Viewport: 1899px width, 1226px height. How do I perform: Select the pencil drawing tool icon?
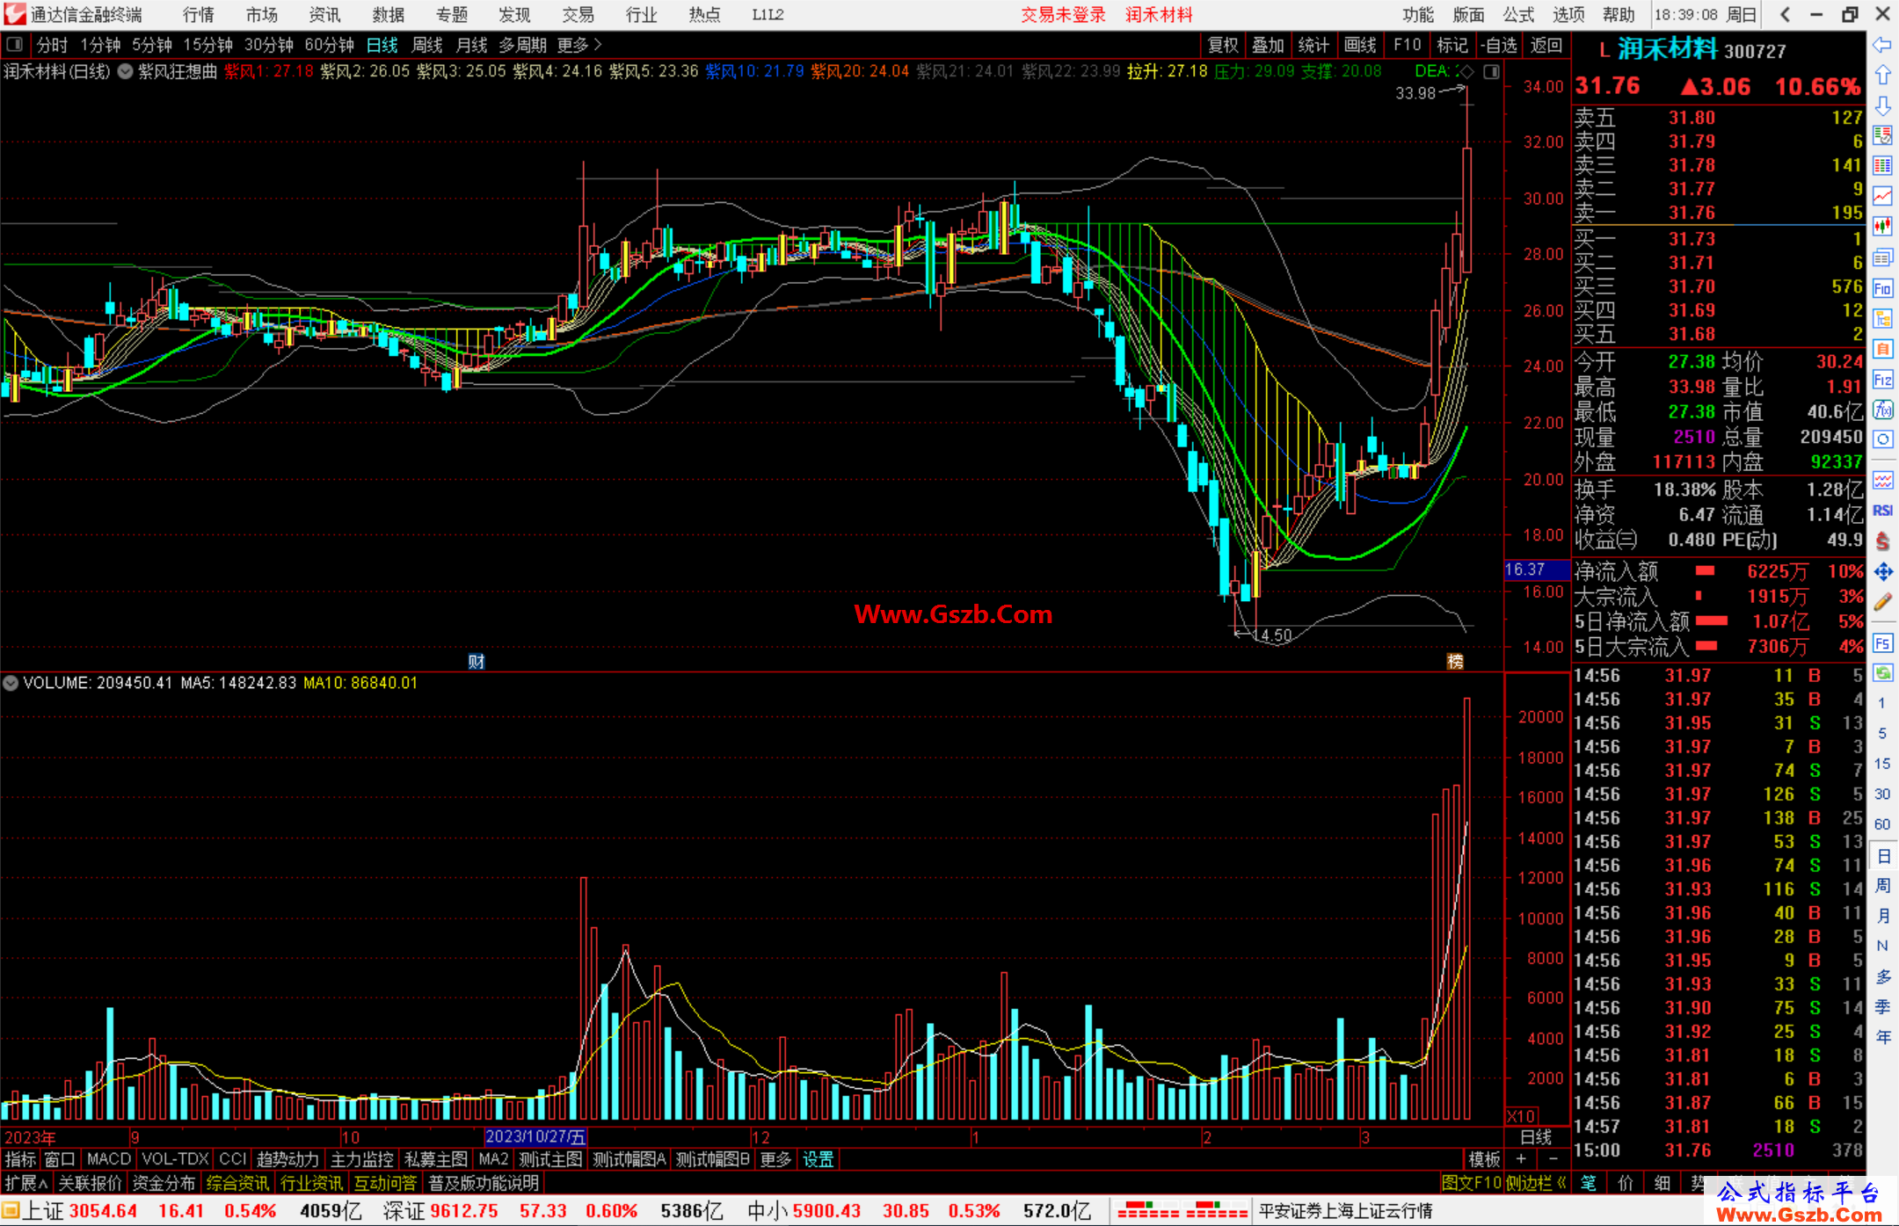point(1882,603)
